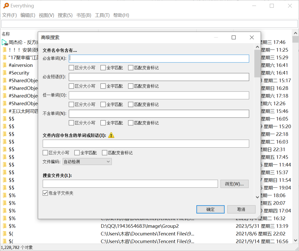299x251 pixels.
Task: Click date 2021/9/14 星期二 16:56
Action: pyautogui.click(x=262, y=241)
